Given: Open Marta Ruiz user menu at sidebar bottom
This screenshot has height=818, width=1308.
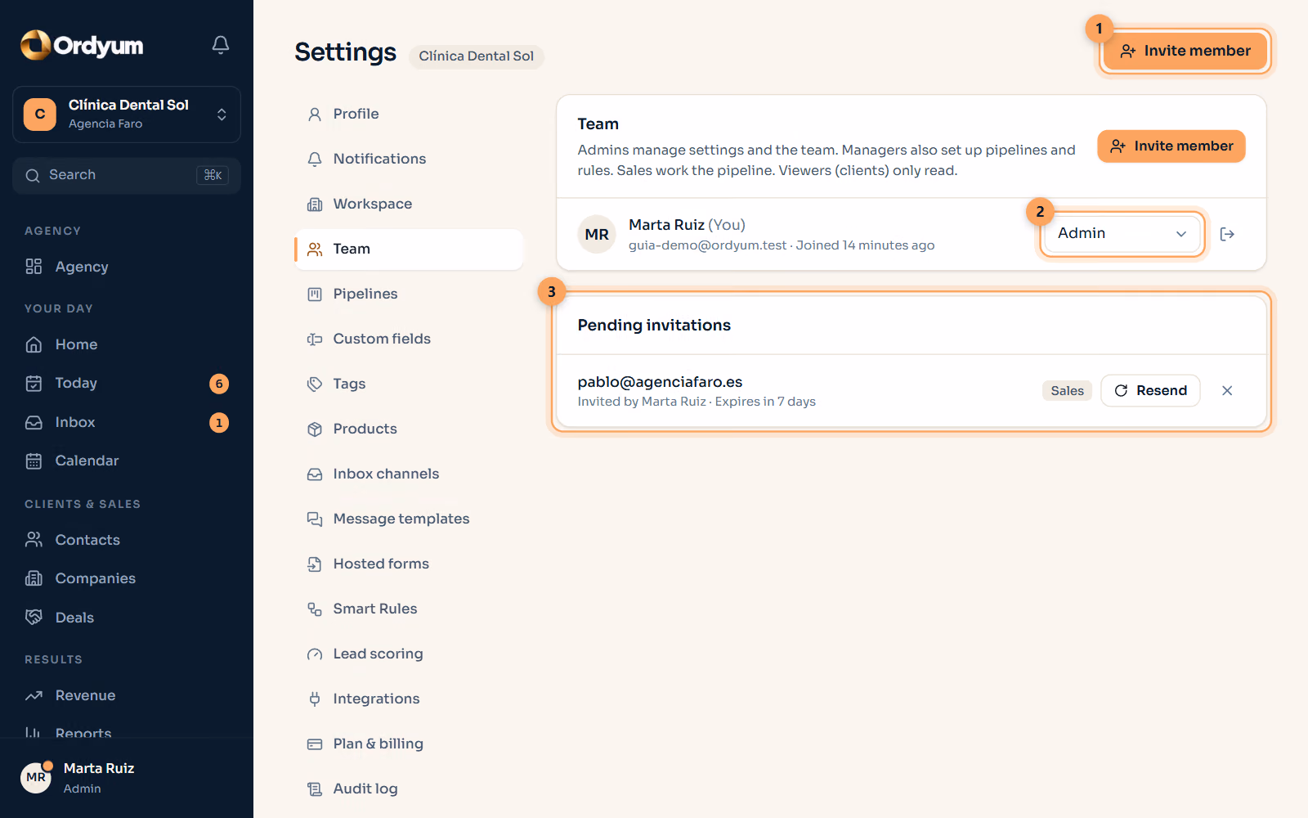Looking at the screenshot, I should (127, 778).
